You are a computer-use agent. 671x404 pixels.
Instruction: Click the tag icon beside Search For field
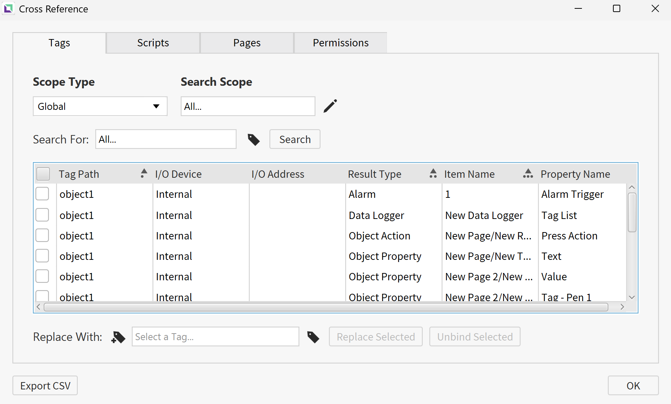point(254,139)
